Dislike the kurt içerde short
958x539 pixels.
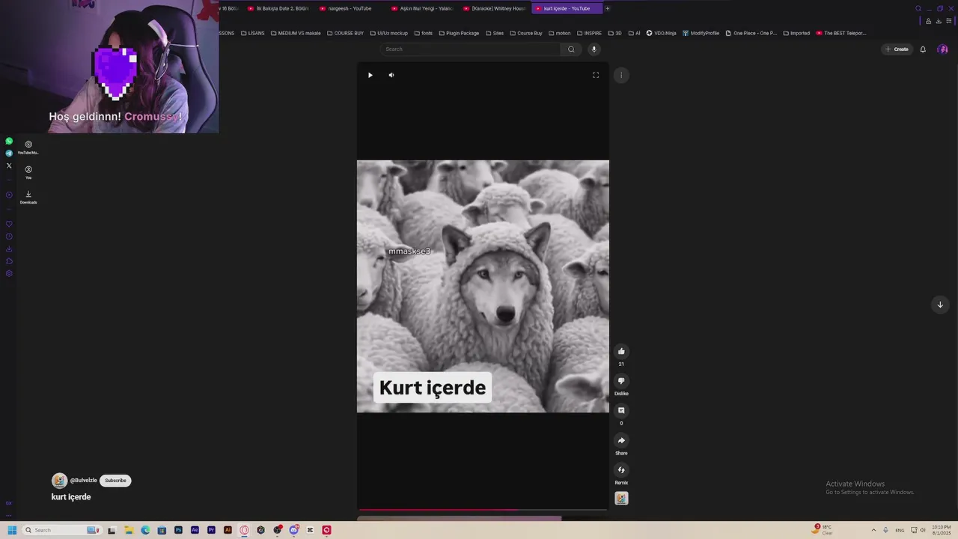click(621, 381)
